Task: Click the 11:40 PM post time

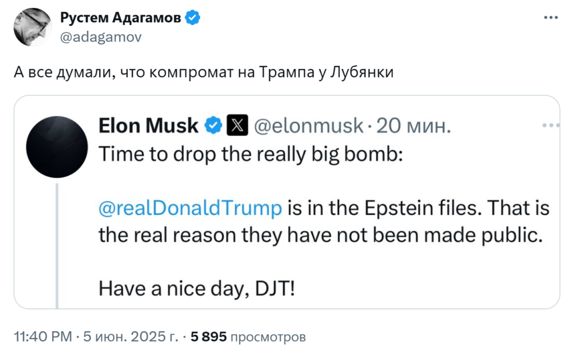Action: tap(43, 336)
